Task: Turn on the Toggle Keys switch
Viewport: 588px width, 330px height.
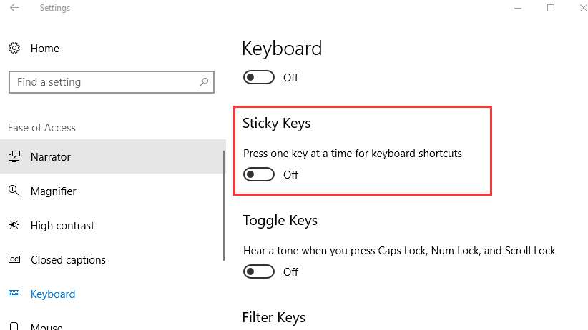Action: click(x=259, y=272)
